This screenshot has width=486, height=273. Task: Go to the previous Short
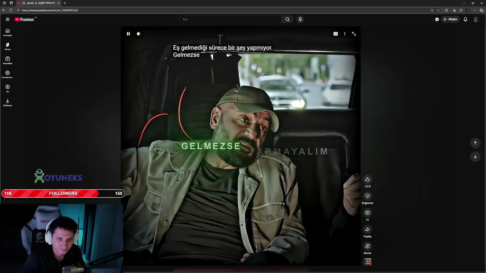(475, 143)
